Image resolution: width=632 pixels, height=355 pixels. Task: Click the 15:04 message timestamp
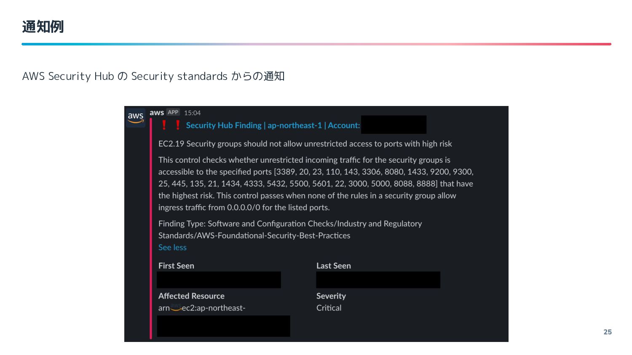pyautogui.click(x=192, y=113)
